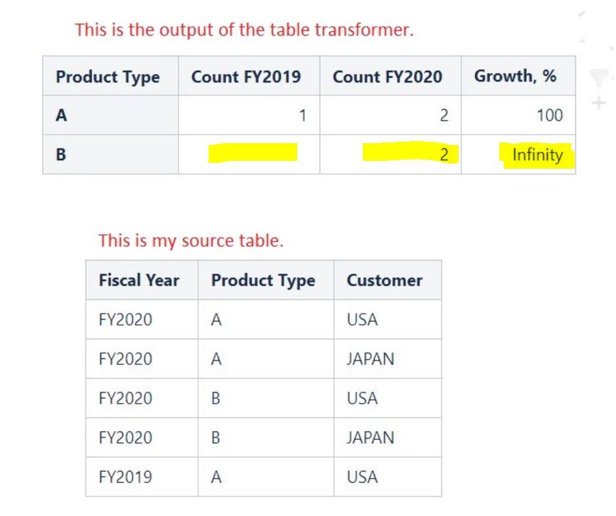This screenshot has height=516, width=616.
Task: Click the growth value 100 for product A
Action: click(518, 115)
